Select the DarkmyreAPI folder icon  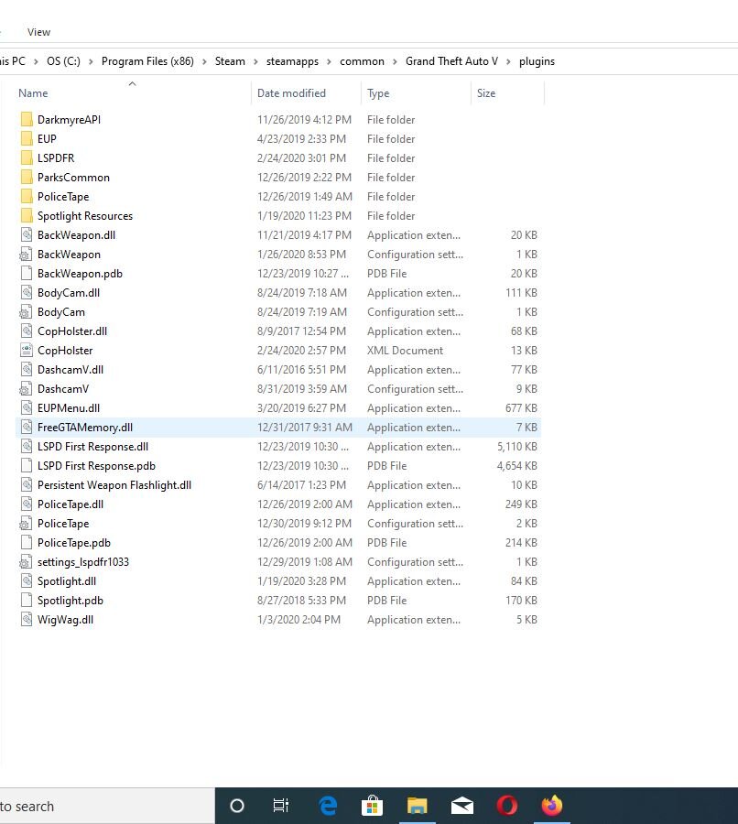pos(27,119)
